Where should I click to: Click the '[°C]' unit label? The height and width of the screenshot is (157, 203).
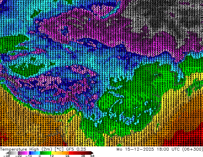click(x=59, y=149)
